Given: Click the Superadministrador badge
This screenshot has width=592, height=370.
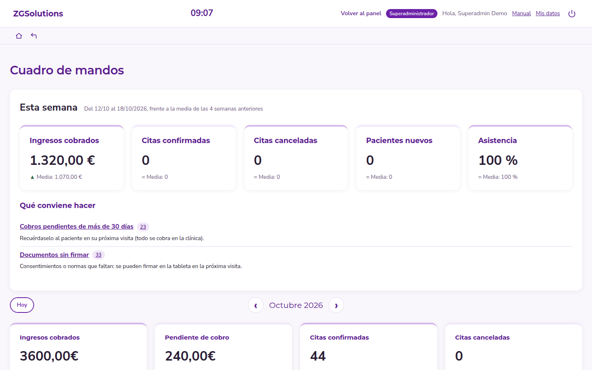Looking at the screenshot, I should (x=412, y=14).
